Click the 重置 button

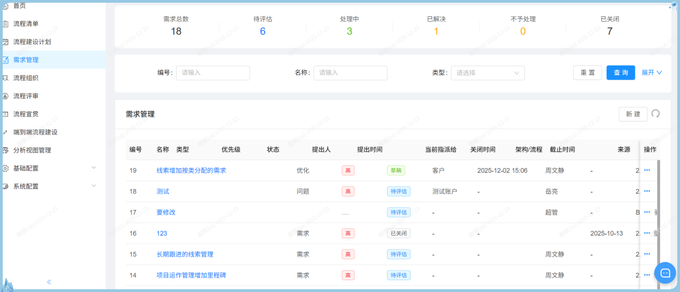tap(588, 73)
